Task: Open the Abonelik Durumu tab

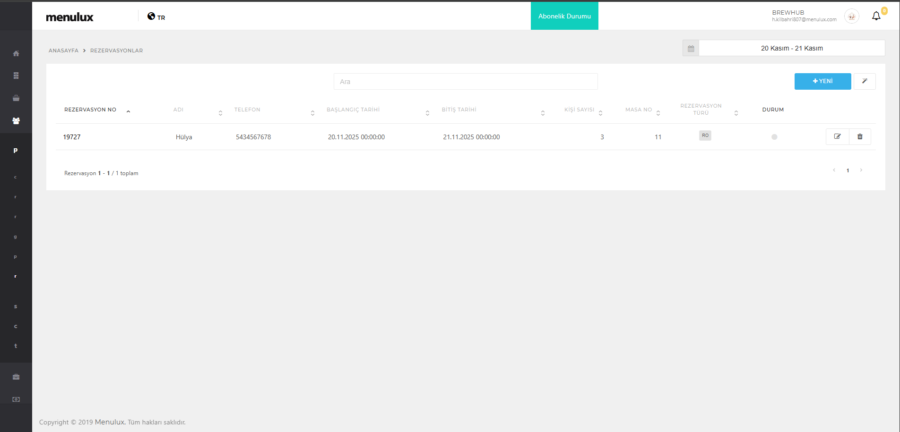Action: click(564, 16)
